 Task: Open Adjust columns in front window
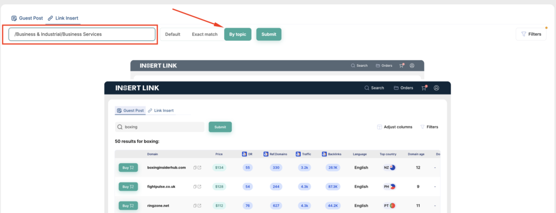point(395,127)
